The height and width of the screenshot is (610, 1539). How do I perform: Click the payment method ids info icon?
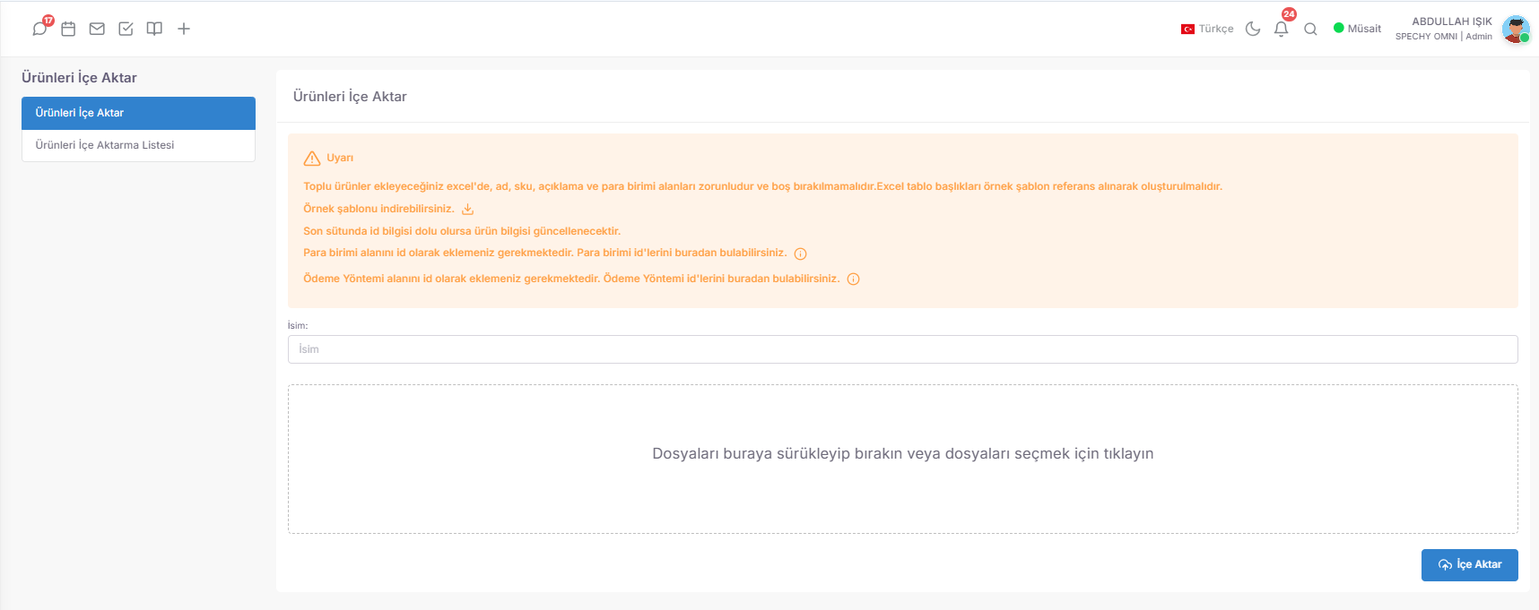click(x=853, y=279)
